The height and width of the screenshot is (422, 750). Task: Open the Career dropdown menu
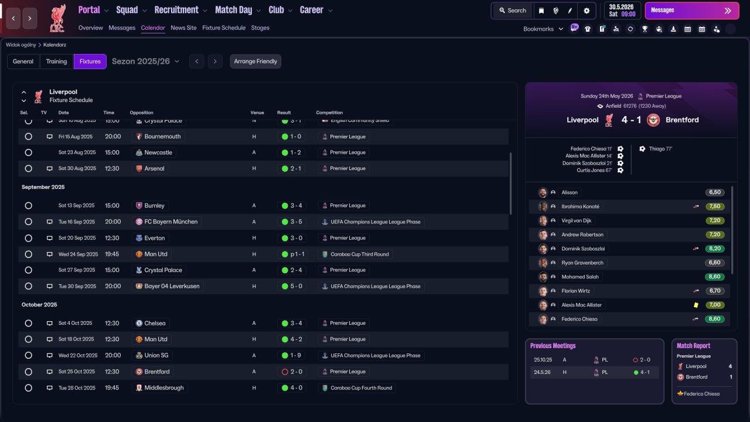point(316,10)
